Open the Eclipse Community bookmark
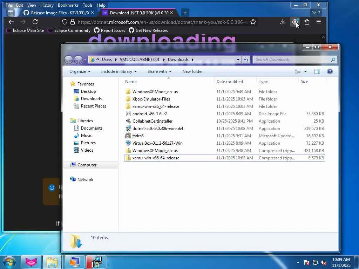359x269 pixels. pyautogui.click(x=69, y=30)
